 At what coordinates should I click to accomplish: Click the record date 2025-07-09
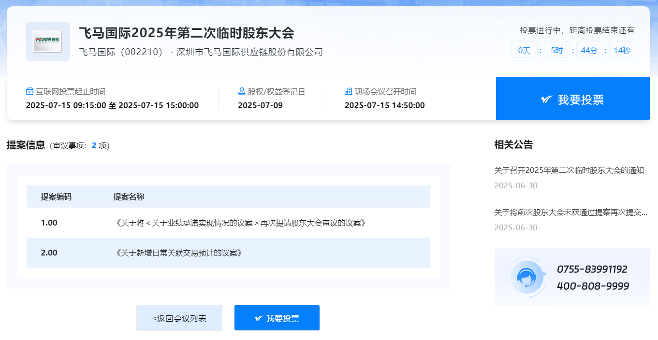pos(260,105)
